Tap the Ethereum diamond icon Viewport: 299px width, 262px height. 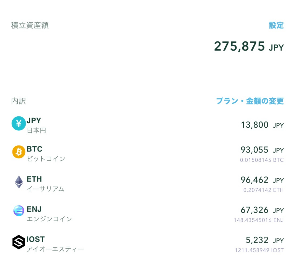(19, 182)
